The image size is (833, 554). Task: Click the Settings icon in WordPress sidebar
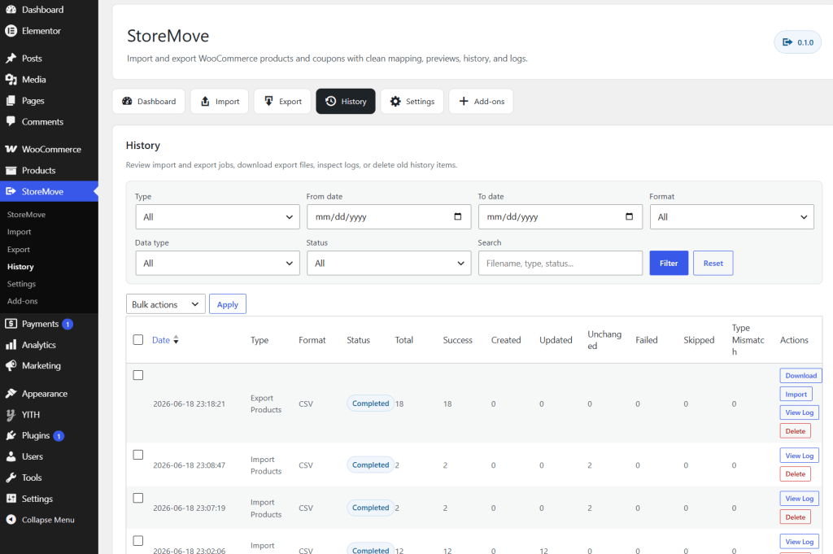(x=11, y=498)
